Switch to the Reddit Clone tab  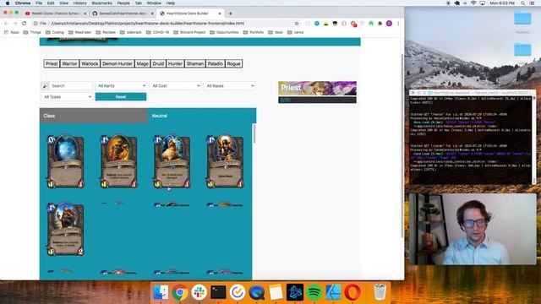(x=55, y=14)
